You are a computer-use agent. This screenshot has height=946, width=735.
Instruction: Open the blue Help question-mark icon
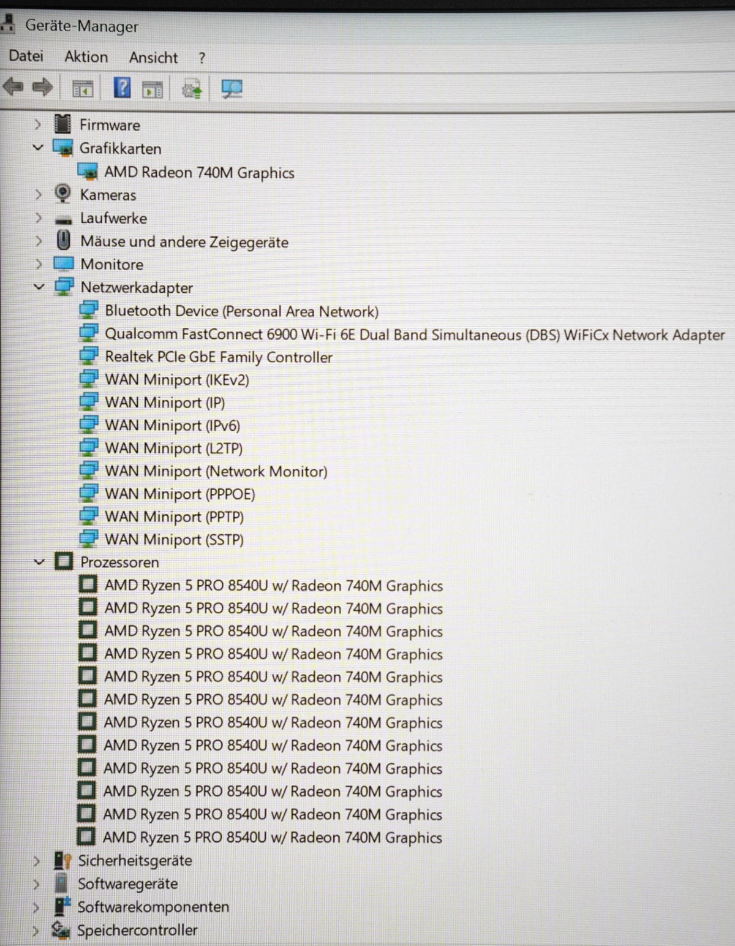pyautogui.click(x=123, y=88)
